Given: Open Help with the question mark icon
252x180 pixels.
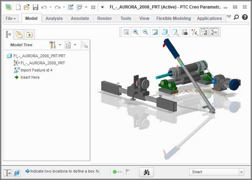Looking at the screenshot, I should pos(245,17).
